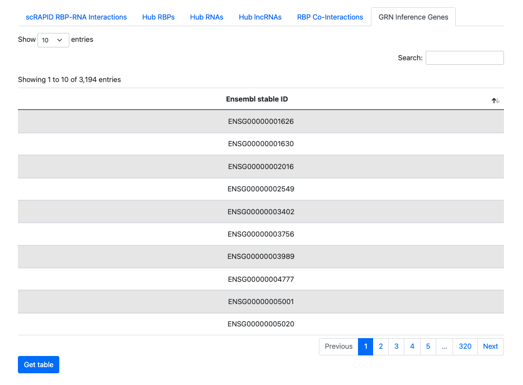
Task: Select the Hub RNAs tab
Action: tap(206, 17)
